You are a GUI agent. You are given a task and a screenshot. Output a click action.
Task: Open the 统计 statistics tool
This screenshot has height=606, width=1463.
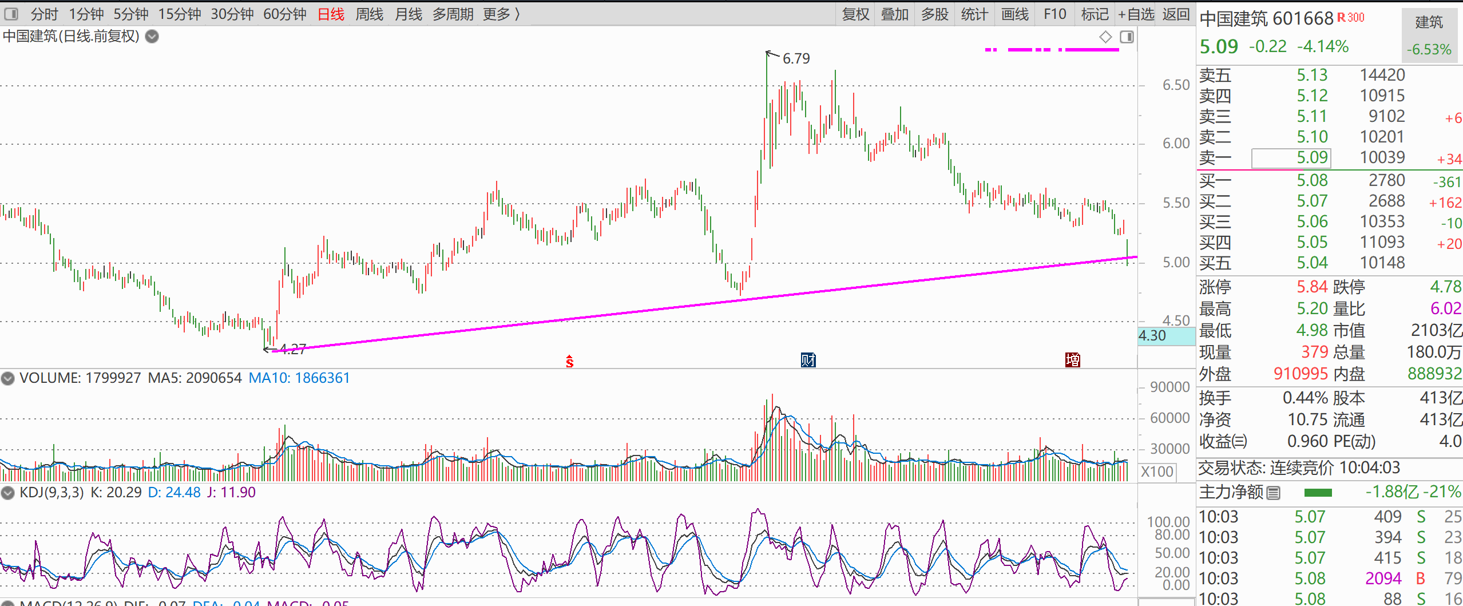tap(974, 14)
